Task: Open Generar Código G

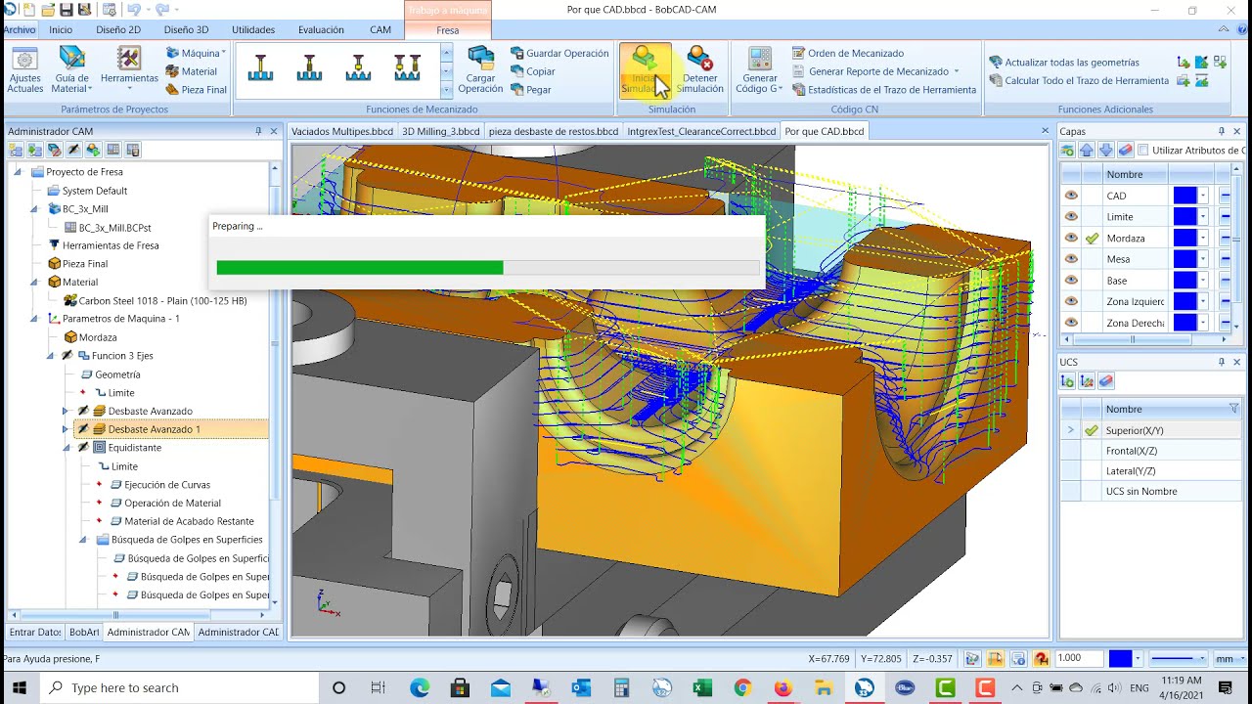Action: pos(760,69)
